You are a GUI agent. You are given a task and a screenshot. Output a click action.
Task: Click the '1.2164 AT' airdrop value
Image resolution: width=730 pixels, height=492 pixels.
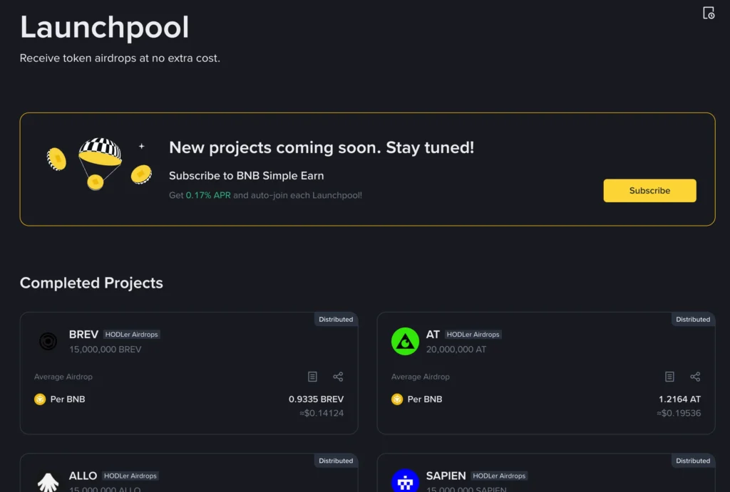679,399
